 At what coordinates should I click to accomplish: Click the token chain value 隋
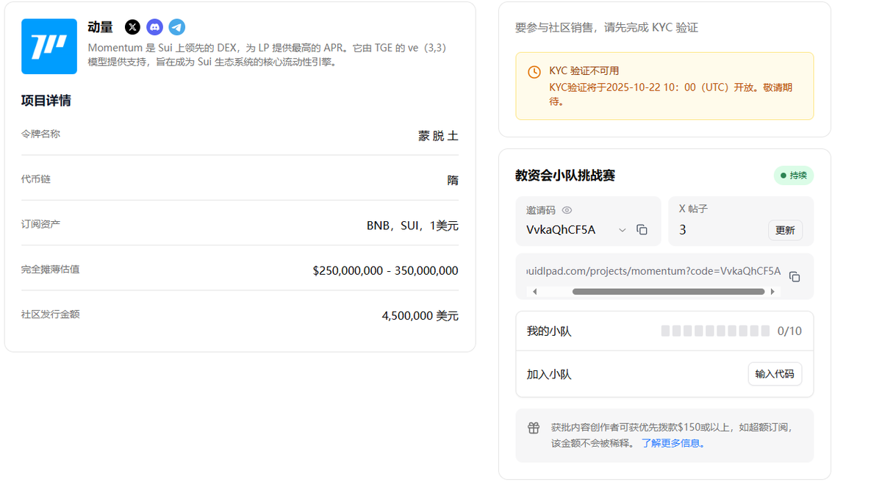(453, 180)
